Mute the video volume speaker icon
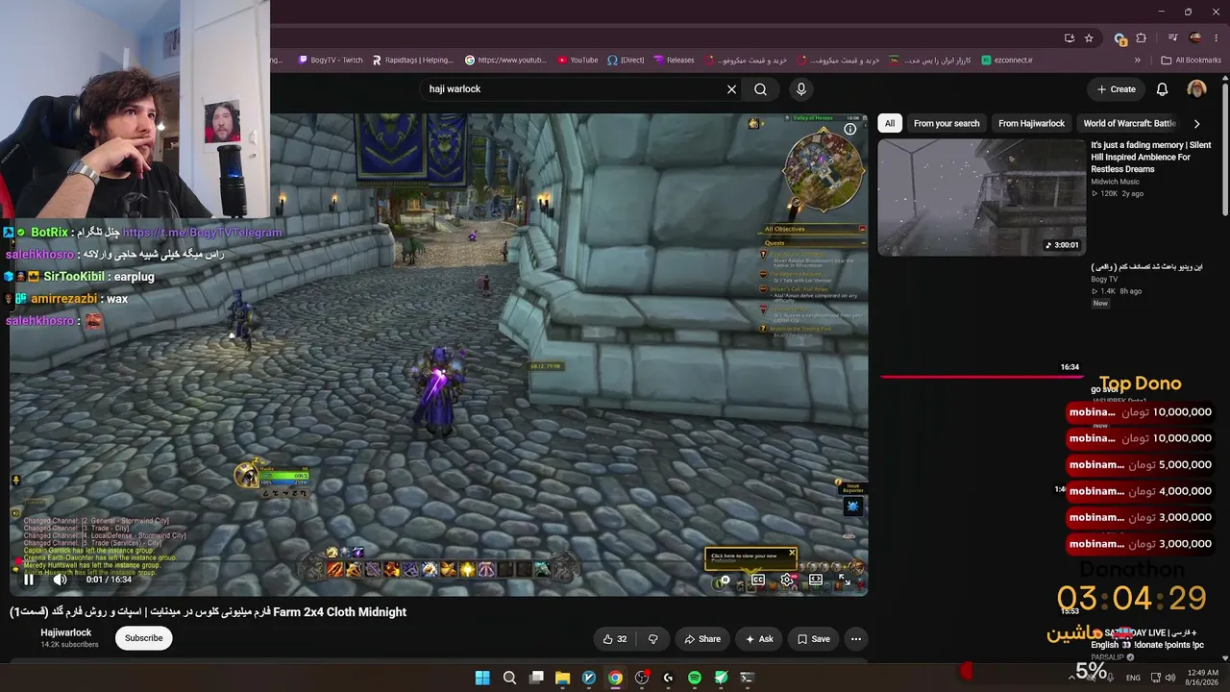This screenshot has height=692, width=1230. click(x=60, y=579)
